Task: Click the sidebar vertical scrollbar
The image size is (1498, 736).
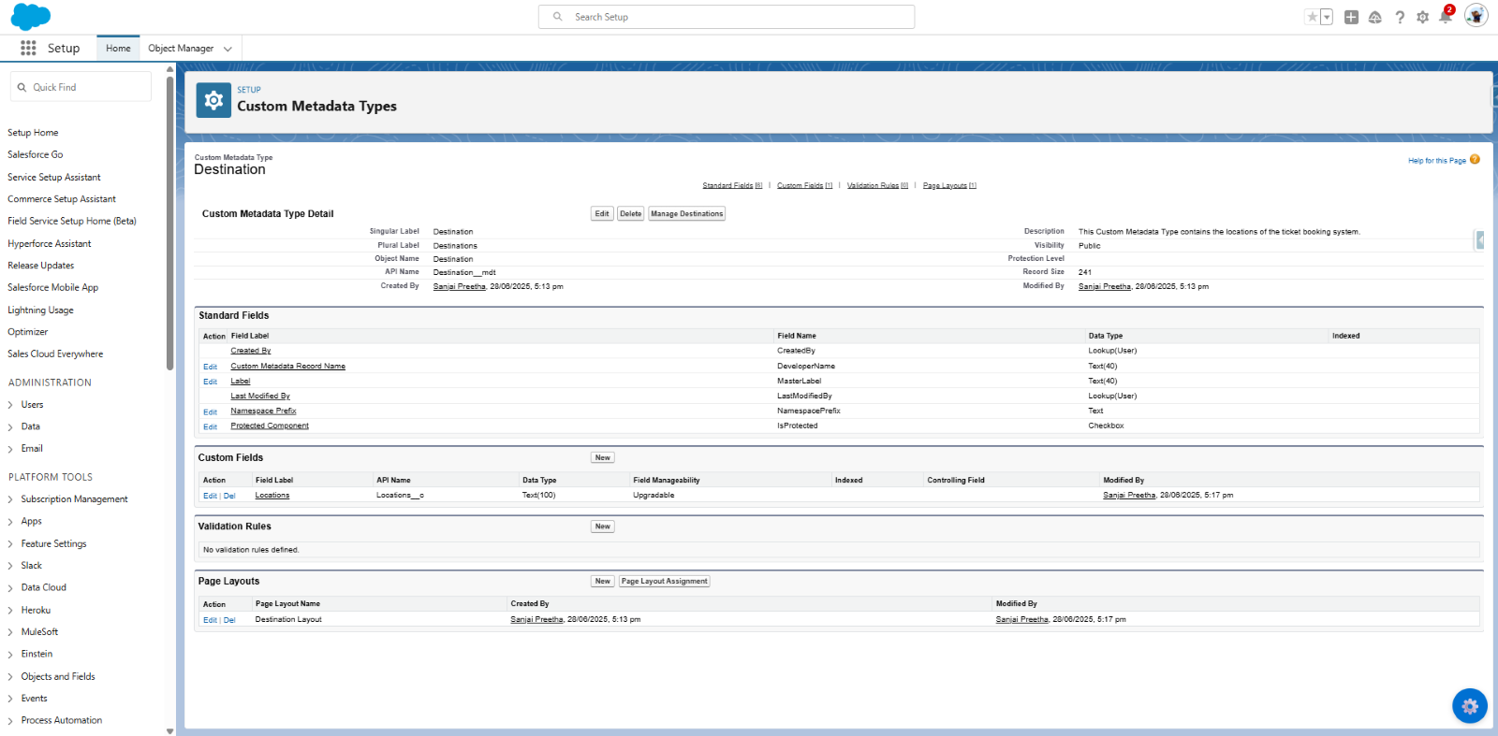Action: tap(169, 224)
